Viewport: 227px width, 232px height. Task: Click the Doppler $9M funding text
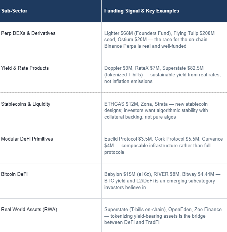118,68
